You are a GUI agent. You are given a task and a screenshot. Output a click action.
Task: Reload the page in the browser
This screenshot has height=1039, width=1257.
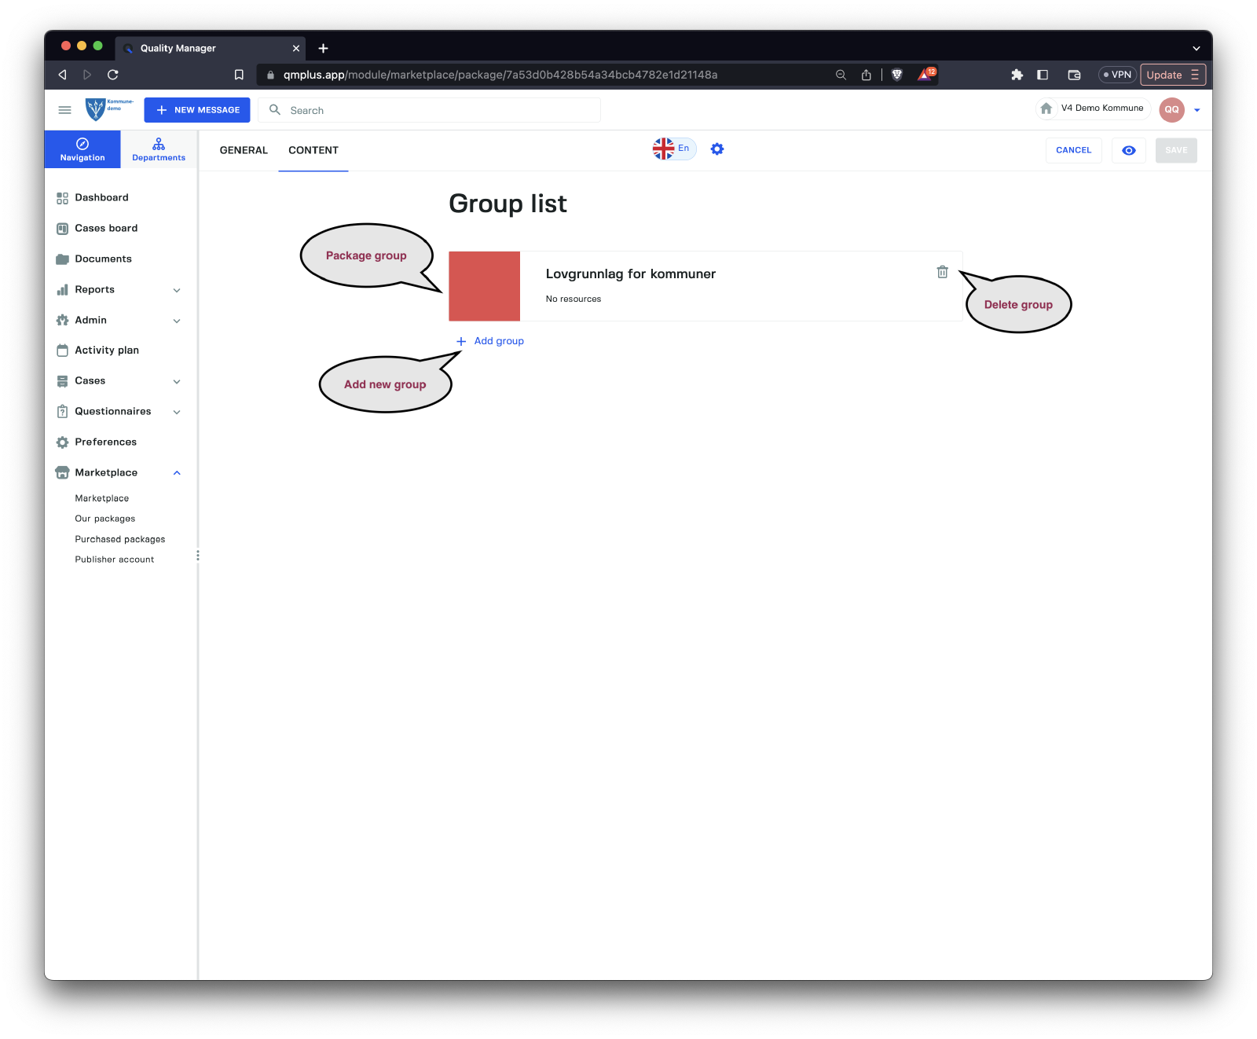click(113, 75)
